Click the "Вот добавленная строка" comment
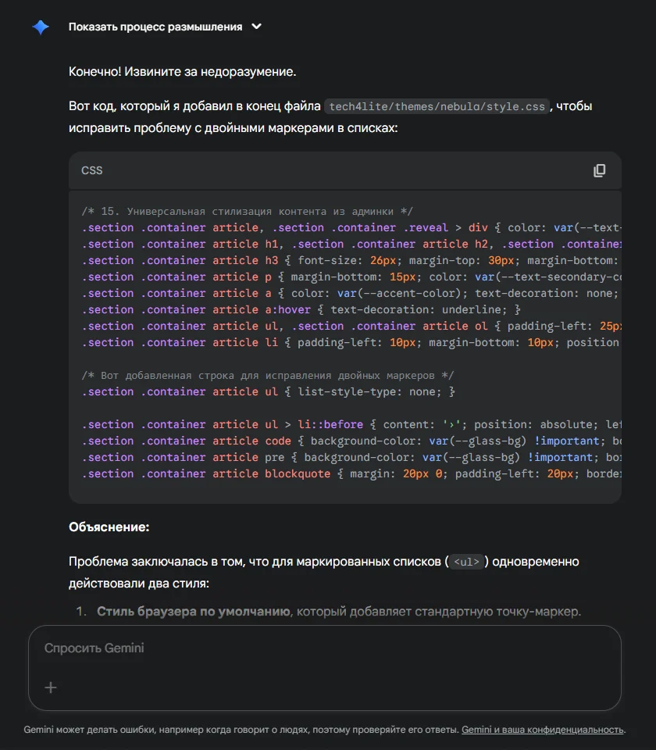Image resolution: width=656 pixels, height=750 pixels. [267, 375]
